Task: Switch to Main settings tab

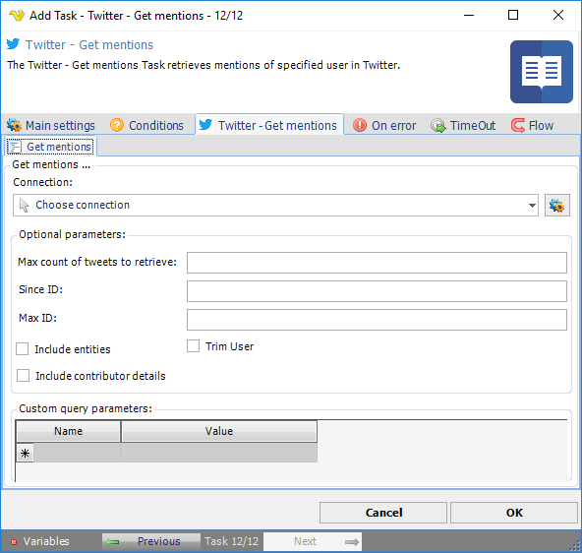Action: (51, 125)
